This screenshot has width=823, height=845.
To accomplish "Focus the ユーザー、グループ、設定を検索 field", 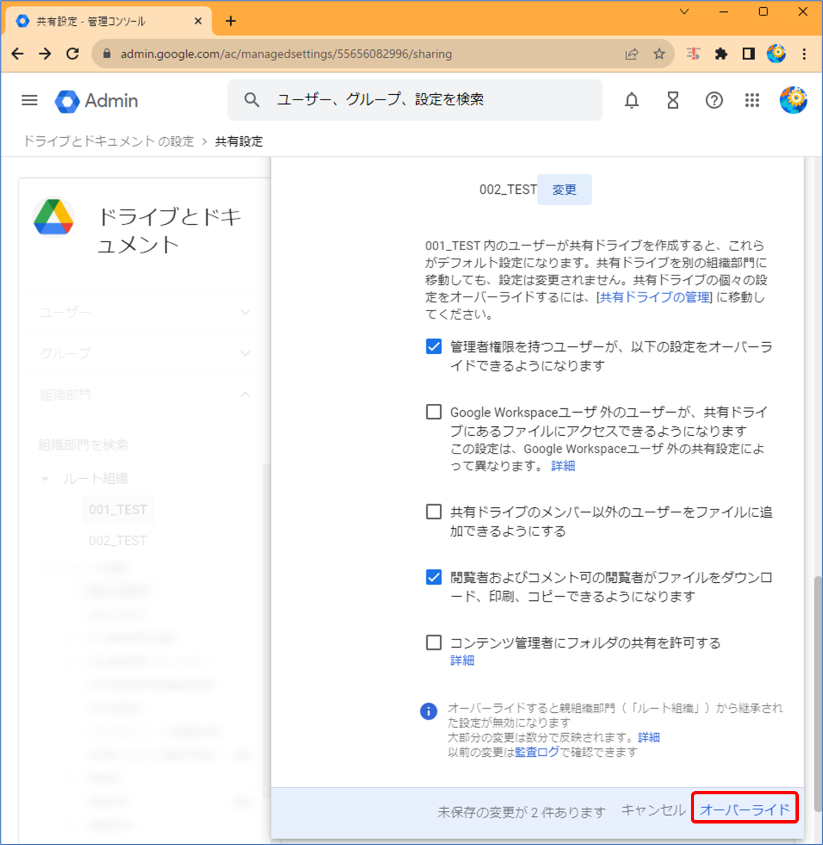I will [x=415, y=100].
